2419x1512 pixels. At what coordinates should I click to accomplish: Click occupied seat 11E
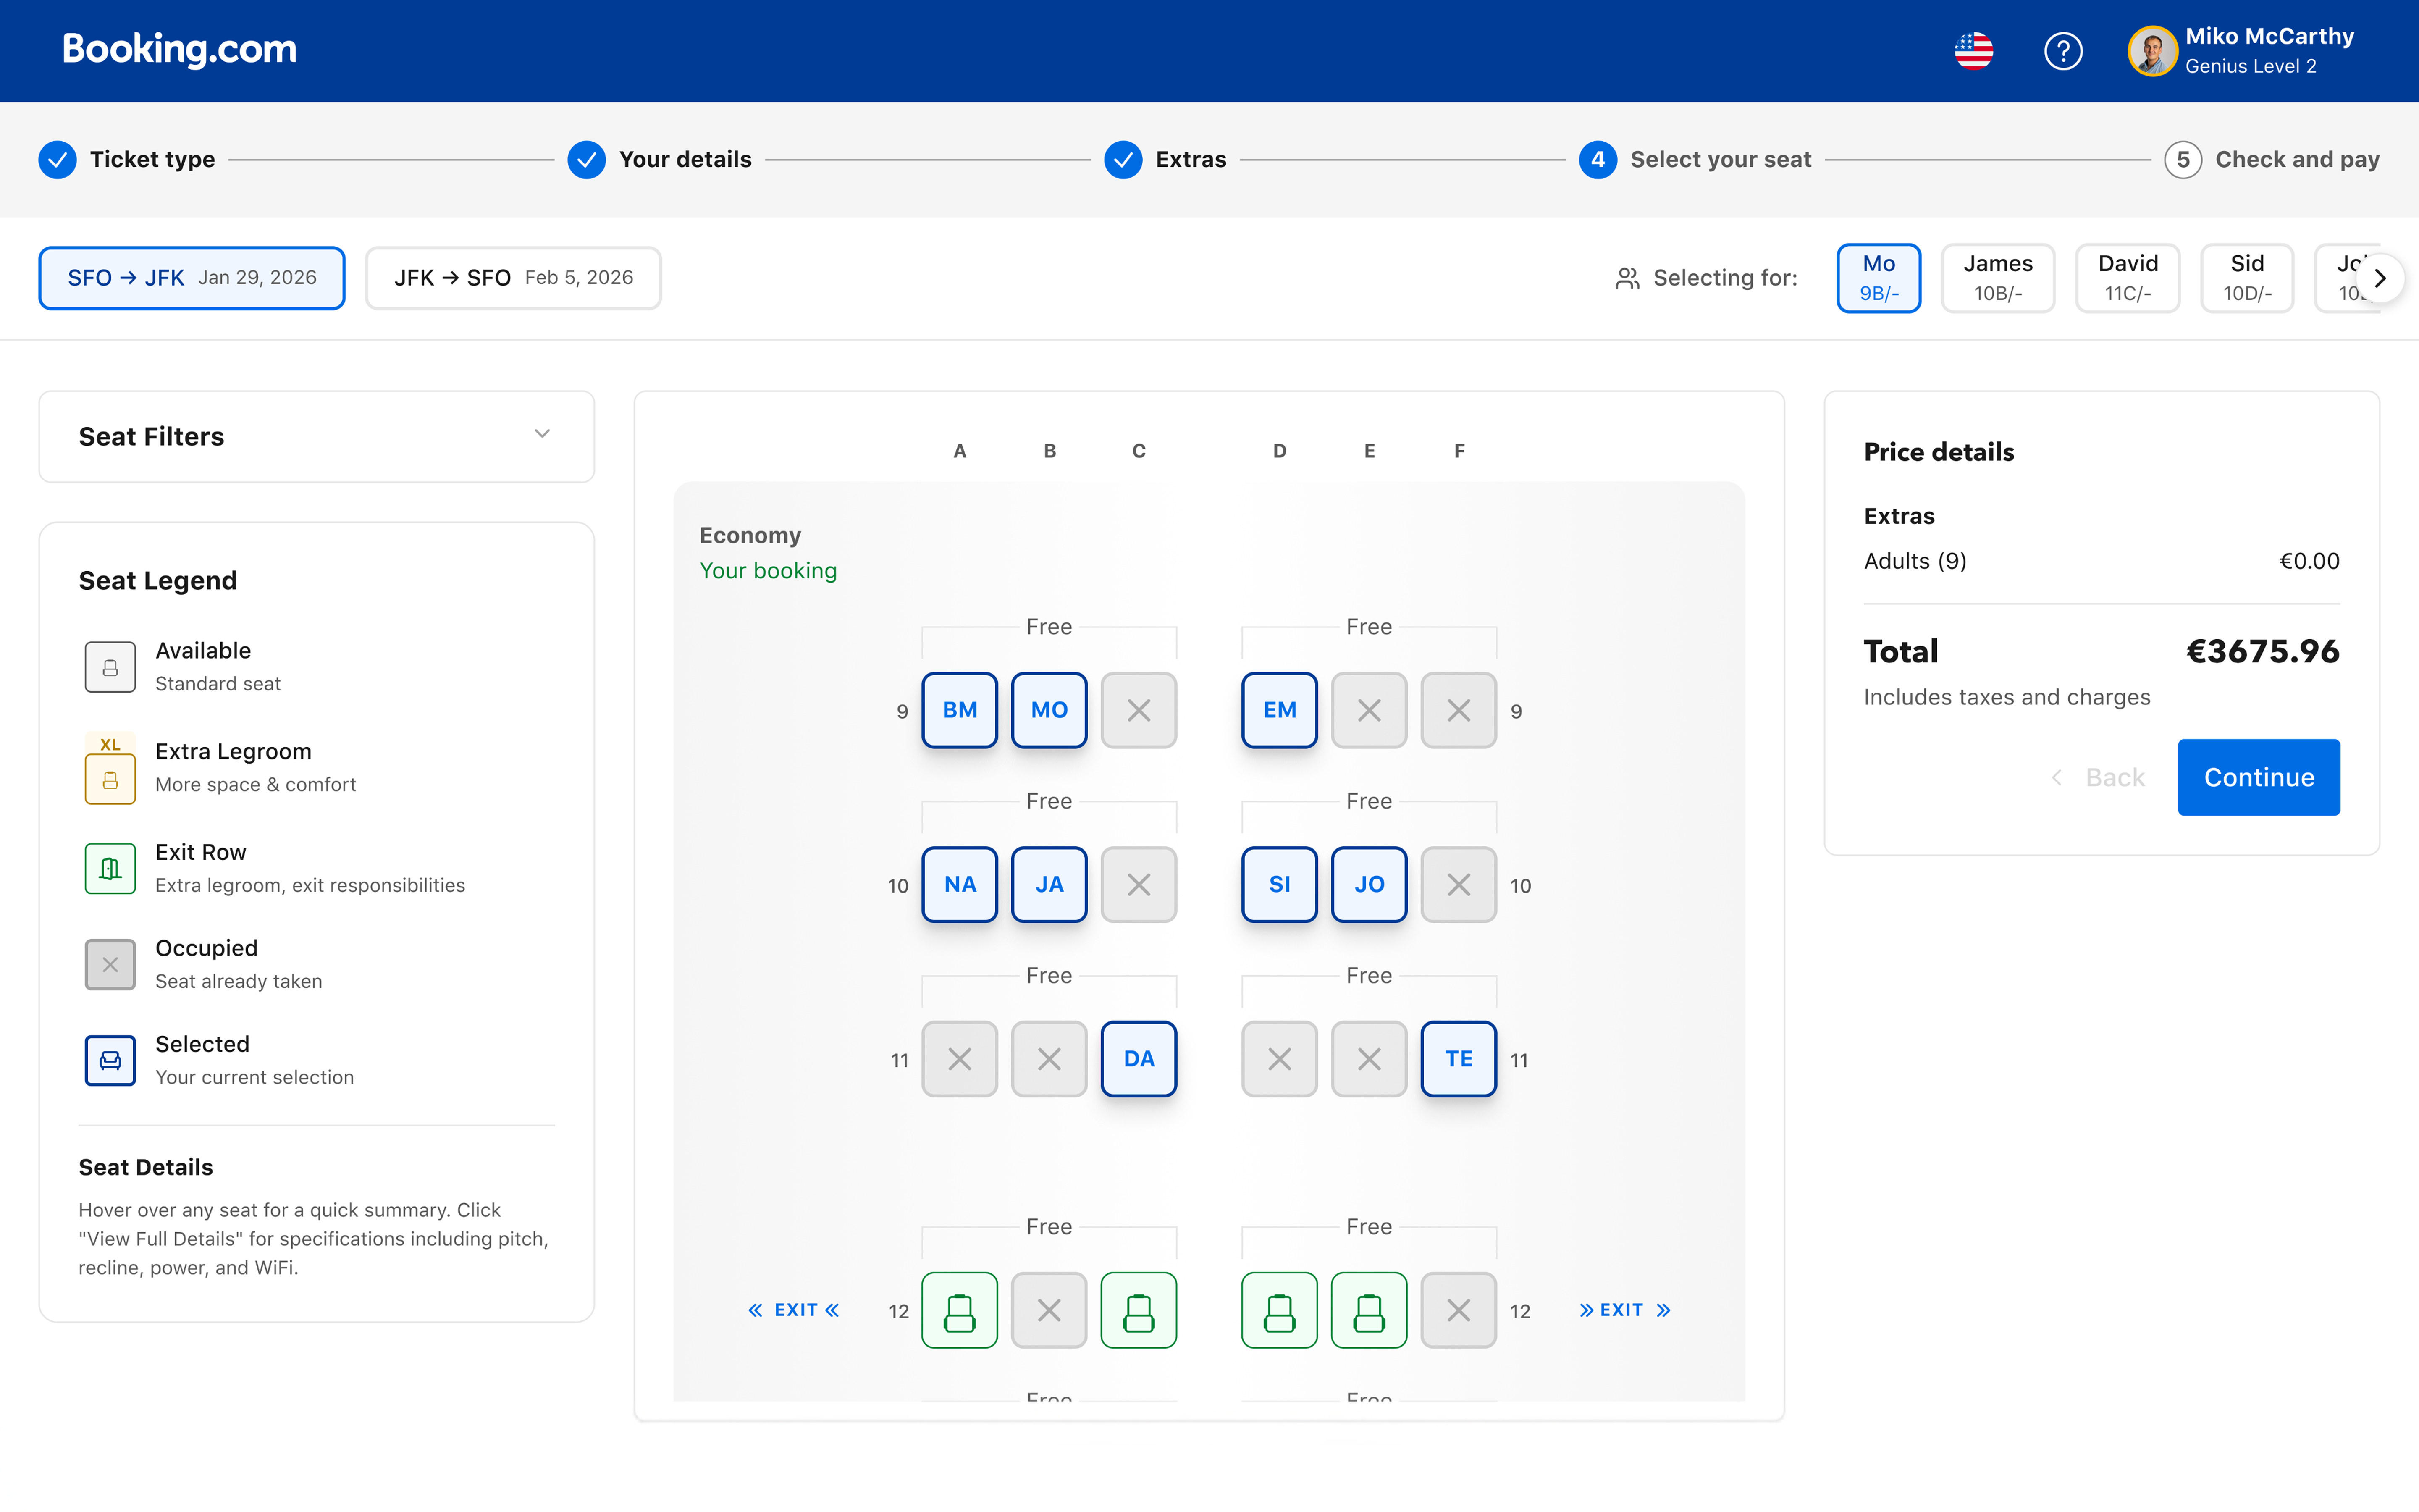point(1370,1058)
